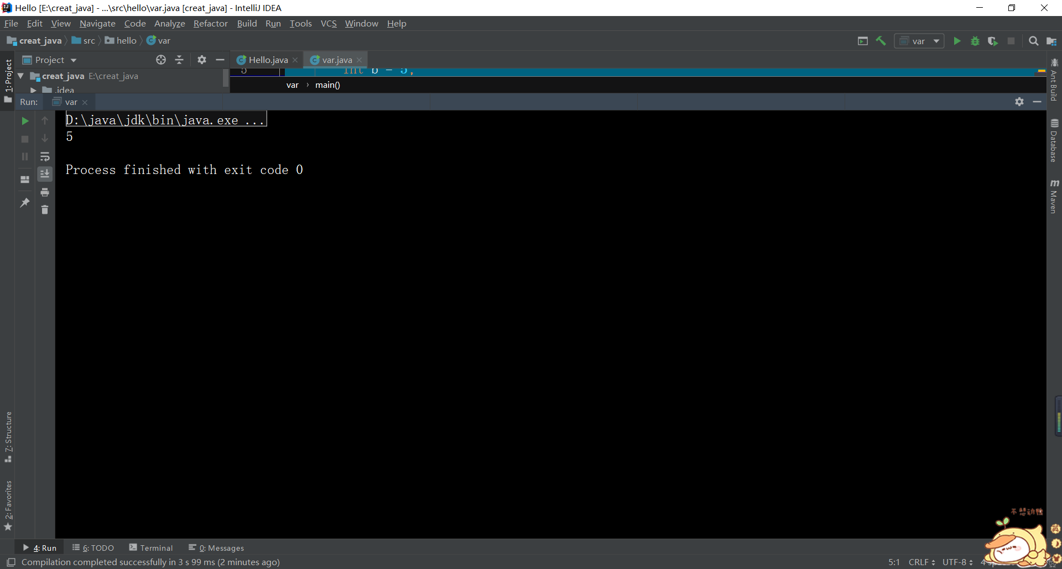Click the hello breadcrumb in navigation bar
Image resolution: width=1062 pixels, height=569 pixels.
[121, 40]
